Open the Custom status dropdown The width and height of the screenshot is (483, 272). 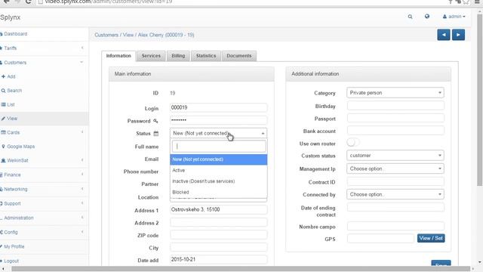coord(395,156)
